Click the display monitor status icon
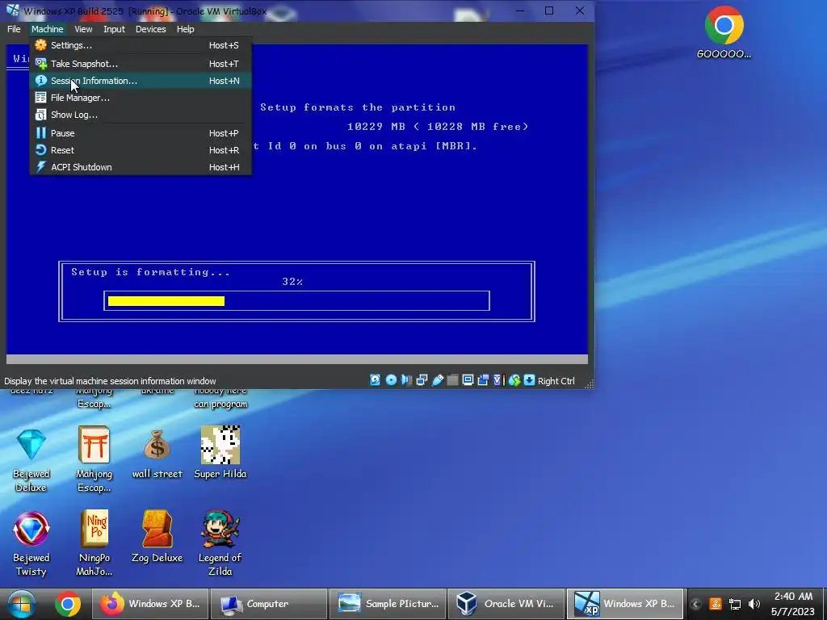The image size is (827, 620). [x=468, y=380]
